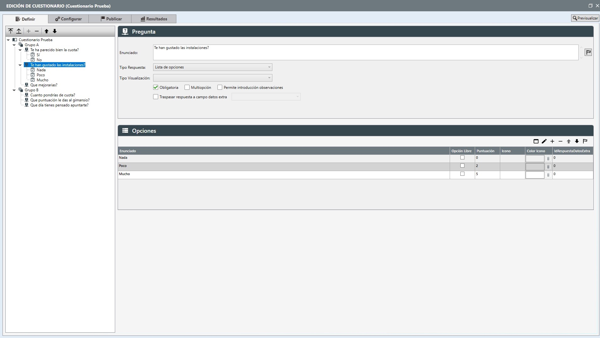Click the Opciones panel list icon
The height and width of the screenshot is (338, 600).
pyautogui.click(x=125, y=131)
